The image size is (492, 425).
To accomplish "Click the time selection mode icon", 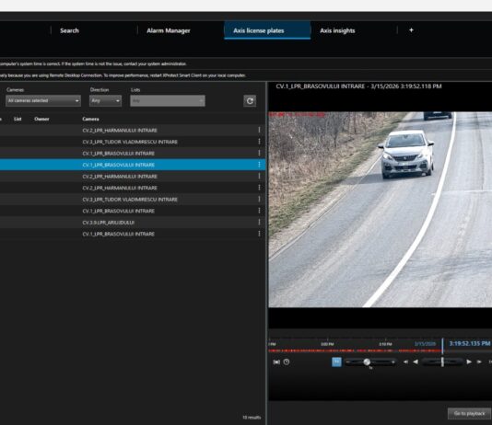I will 276,362.
